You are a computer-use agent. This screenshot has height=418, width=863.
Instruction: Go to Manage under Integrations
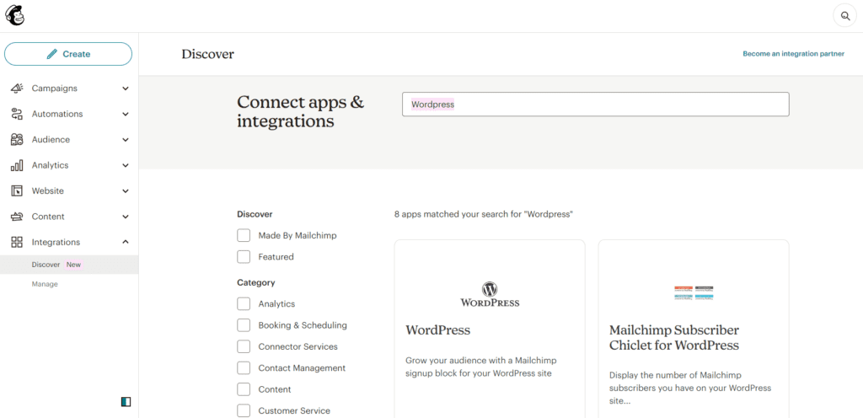click(x=45, y=284)
